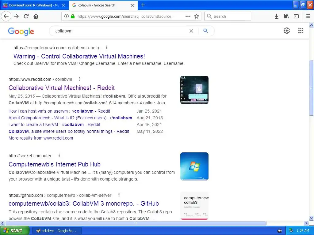Bookmark this page with the star
314x235 pixels.
tap(197, 17)
